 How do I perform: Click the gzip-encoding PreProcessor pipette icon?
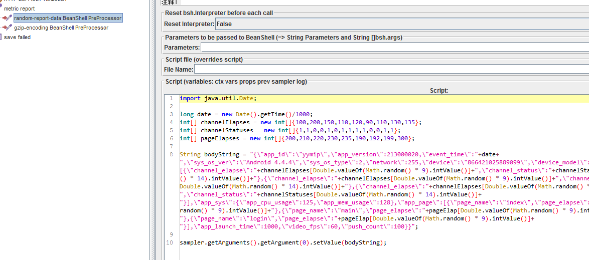coord(7,28)
